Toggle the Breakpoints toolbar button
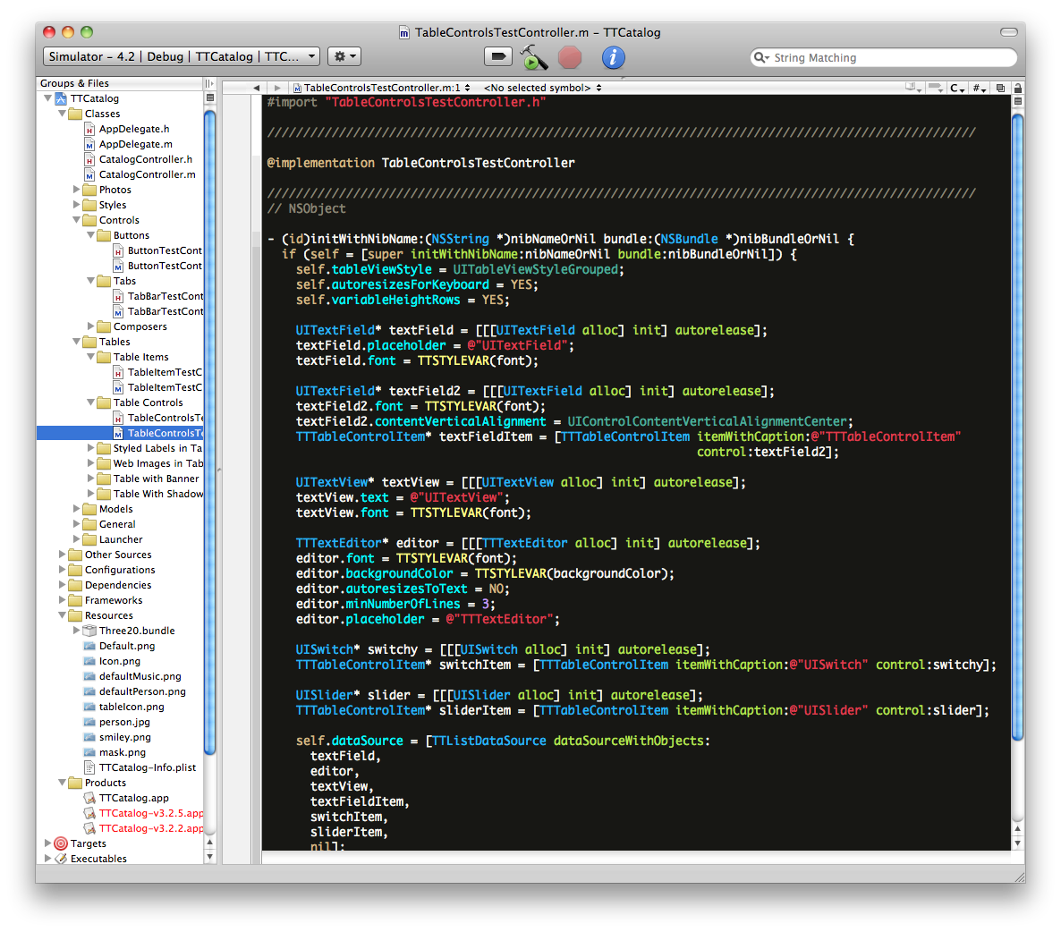1061x932 pixels. (498, 57)
